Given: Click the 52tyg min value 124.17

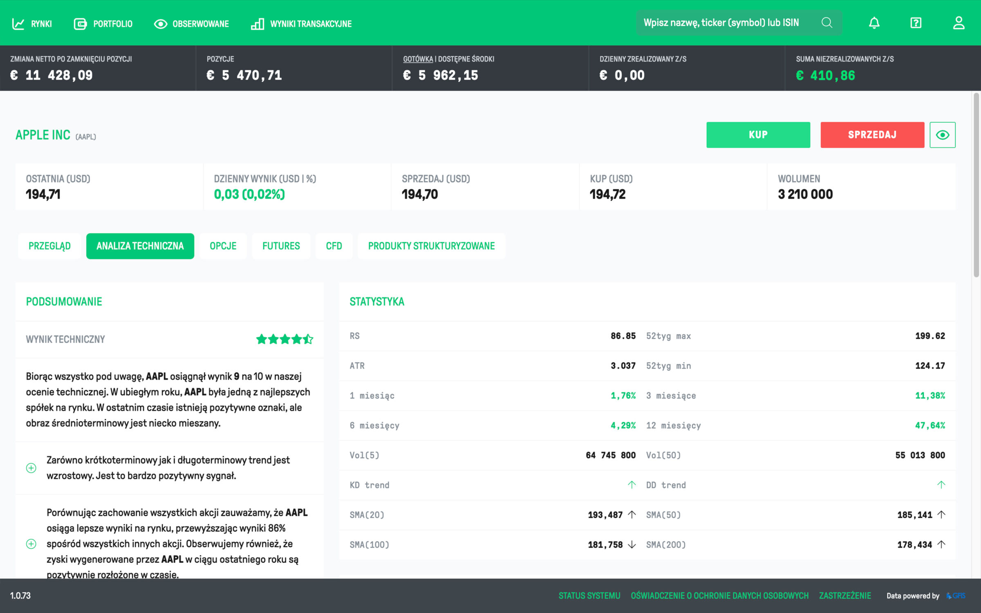Looking at the screenshot, I should (x=930, y=366).
